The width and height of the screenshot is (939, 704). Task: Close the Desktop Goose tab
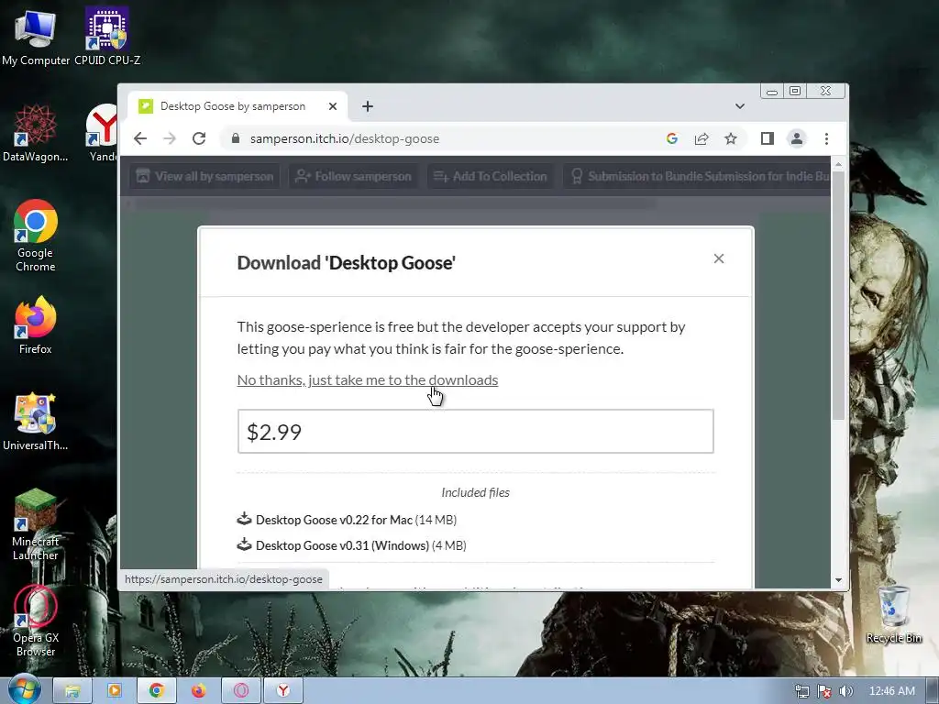[333, 106]
